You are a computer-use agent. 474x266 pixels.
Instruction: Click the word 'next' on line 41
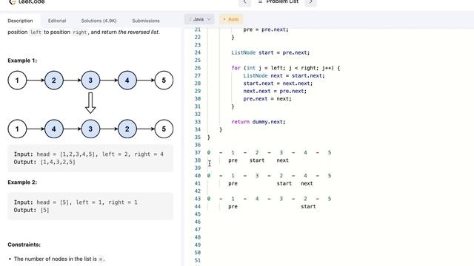307,183
